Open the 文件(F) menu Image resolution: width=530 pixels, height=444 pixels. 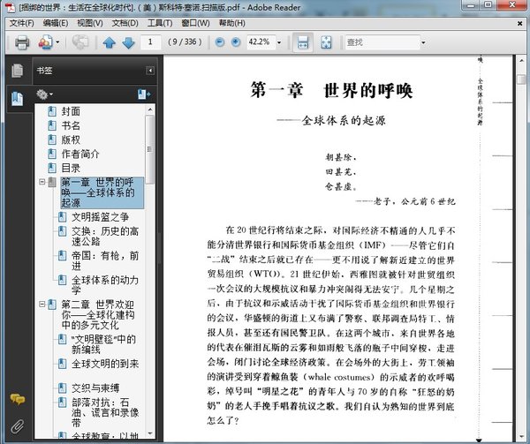21,23
